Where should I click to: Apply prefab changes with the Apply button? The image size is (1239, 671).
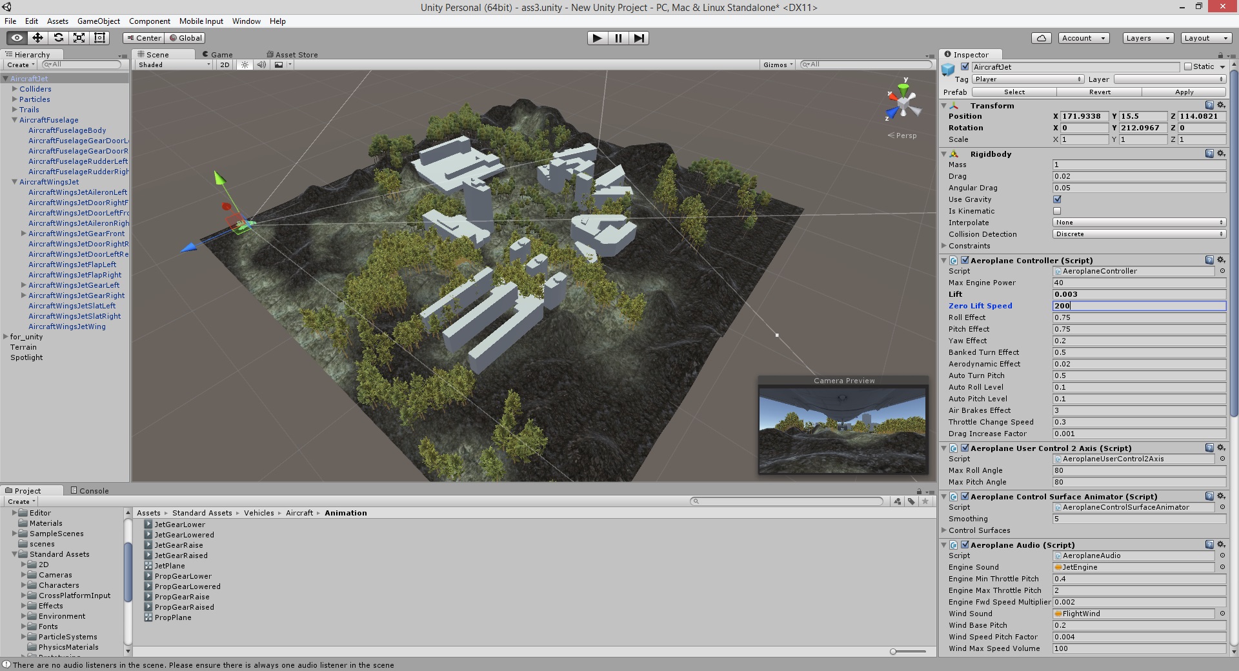point(1184,92)
